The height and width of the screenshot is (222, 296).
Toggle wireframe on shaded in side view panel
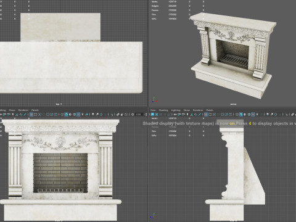pos(249,114)
